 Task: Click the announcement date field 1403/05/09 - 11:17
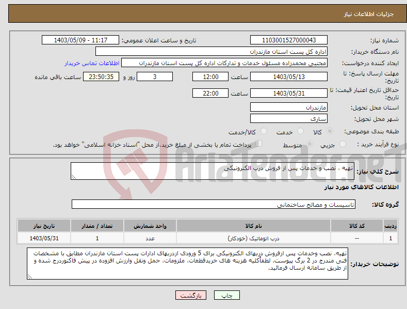coord(80,40)
